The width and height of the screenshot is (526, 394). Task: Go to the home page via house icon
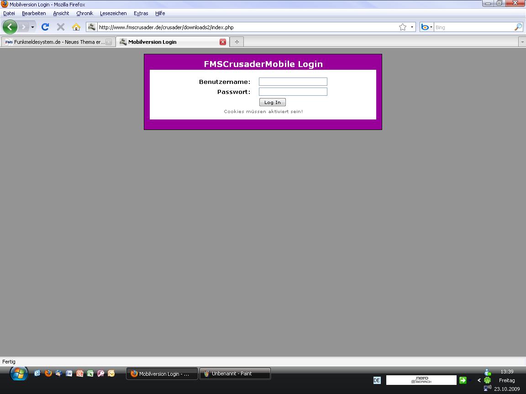pos(76,27)
